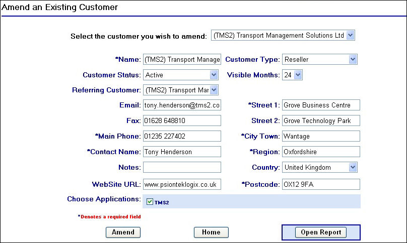The image size is (407, 243).
Task: Click the Name input field
Action: [182, 59]
